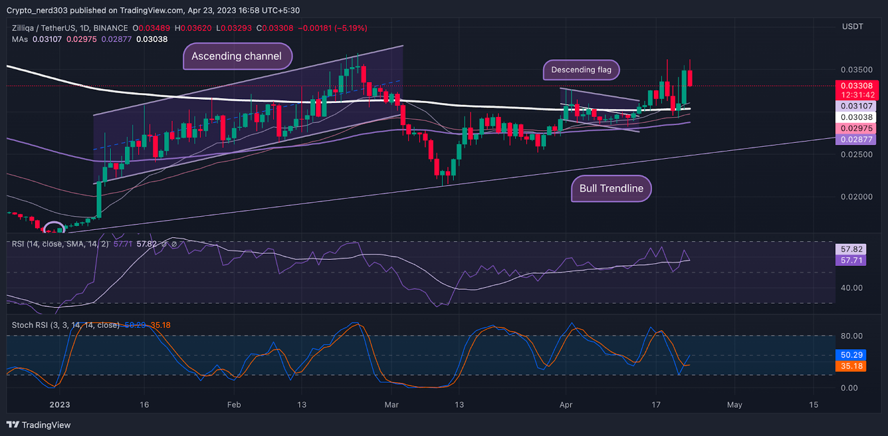Click the 57.82 RSI value tag

[x=851, y=249]
